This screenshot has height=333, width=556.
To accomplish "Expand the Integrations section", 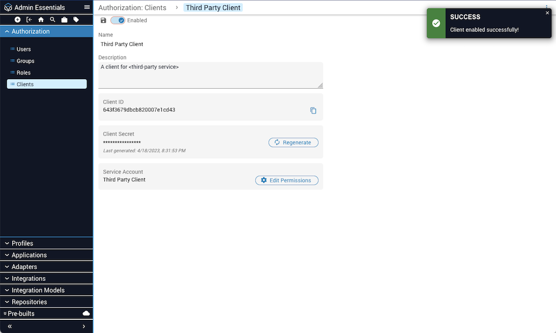I will click(46, 279).
